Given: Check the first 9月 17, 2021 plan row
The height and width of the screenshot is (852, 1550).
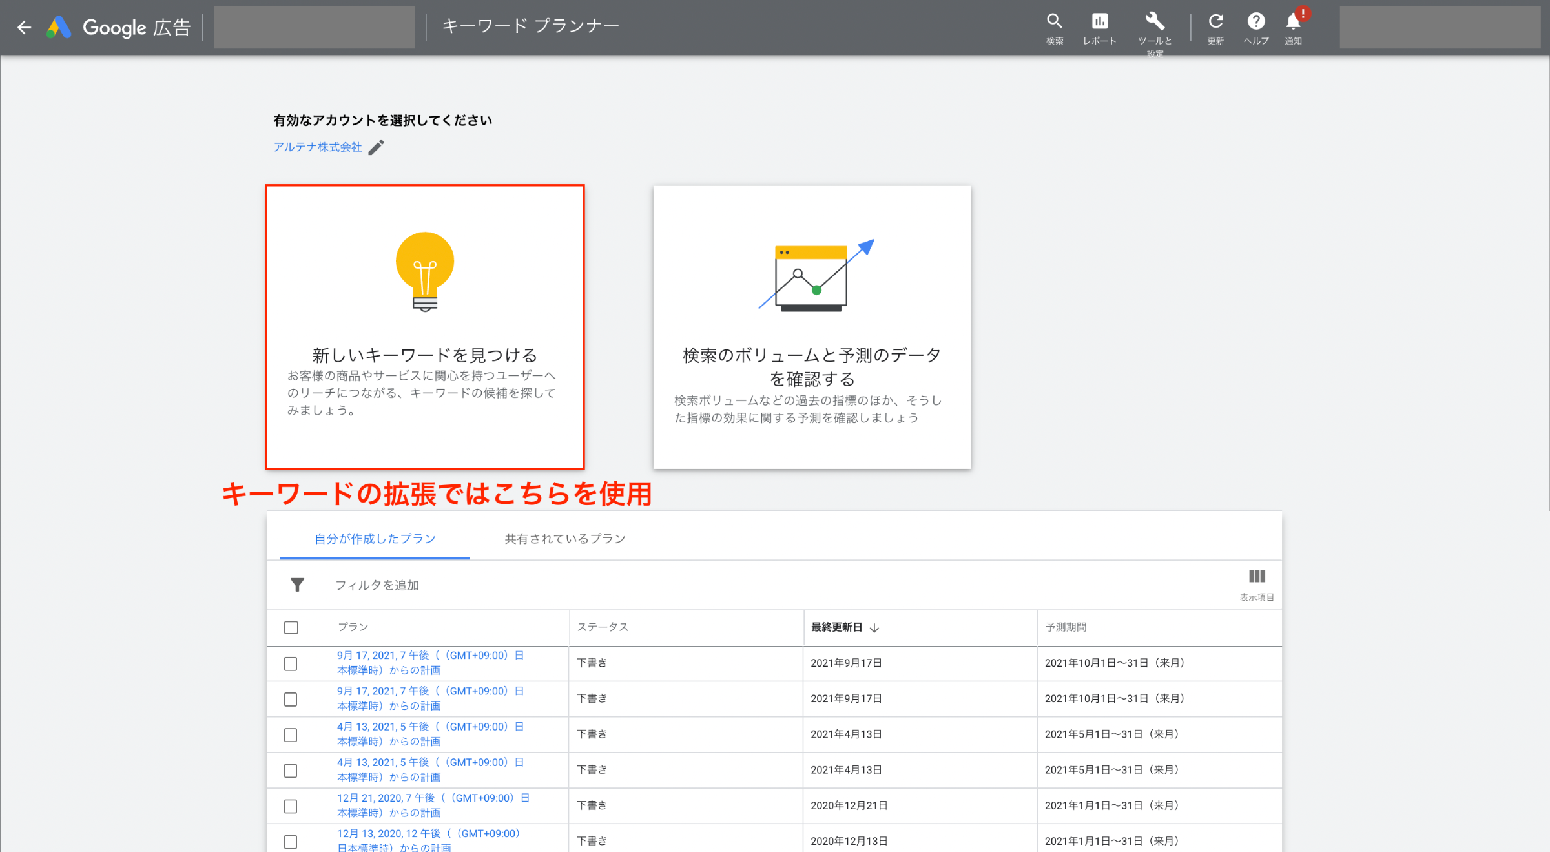Looking at the screenshot, I should coord(291,663).
